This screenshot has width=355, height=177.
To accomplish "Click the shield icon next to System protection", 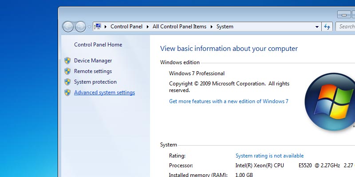I will pyautogui.click(x=67, y=82).
